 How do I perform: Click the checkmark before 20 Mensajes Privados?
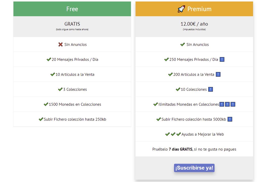click(49, 60)
